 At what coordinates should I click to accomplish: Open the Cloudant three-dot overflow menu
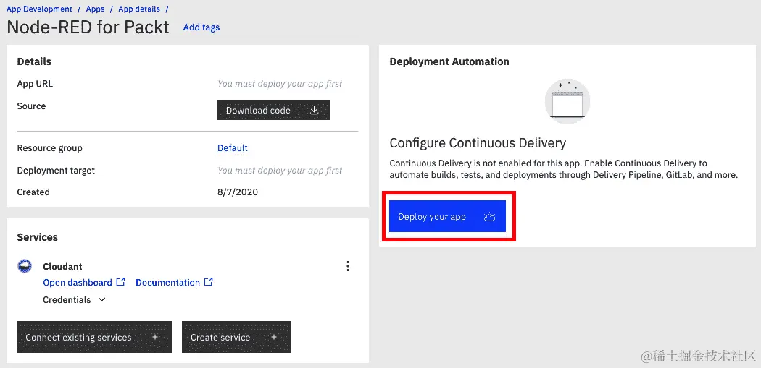(347, 266)
